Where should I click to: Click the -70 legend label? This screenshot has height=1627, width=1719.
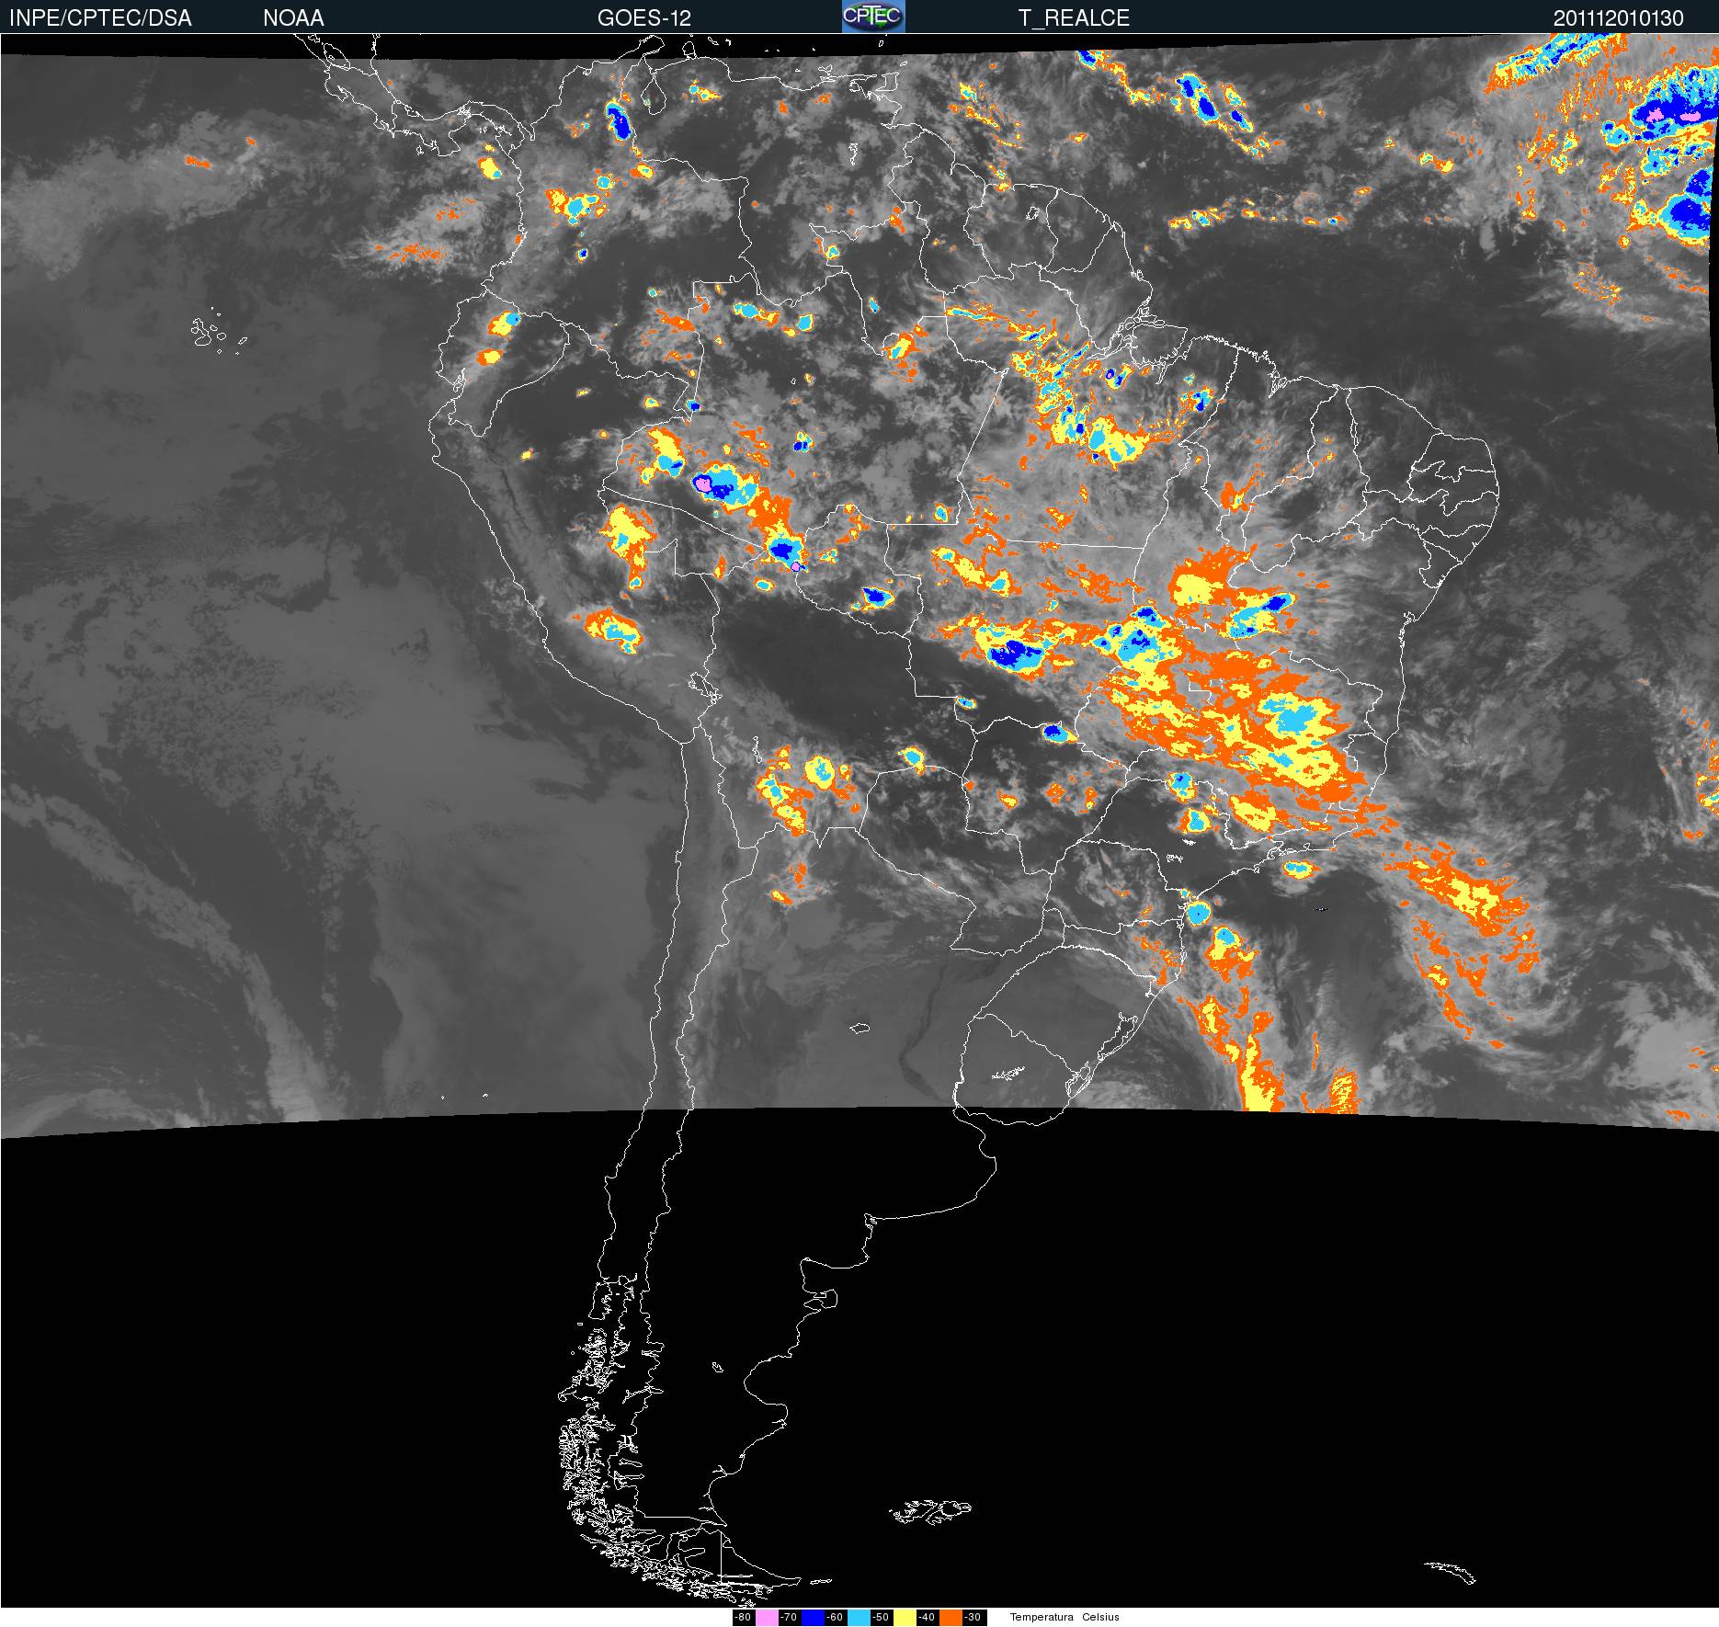click(789, 1618)
